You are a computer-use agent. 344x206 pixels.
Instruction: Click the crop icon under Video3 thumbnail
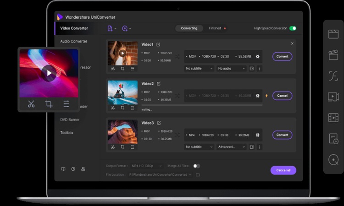[x=122, y=147]
